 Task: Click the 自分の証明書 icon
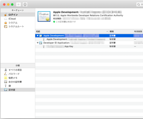click(x=6, y=82)
